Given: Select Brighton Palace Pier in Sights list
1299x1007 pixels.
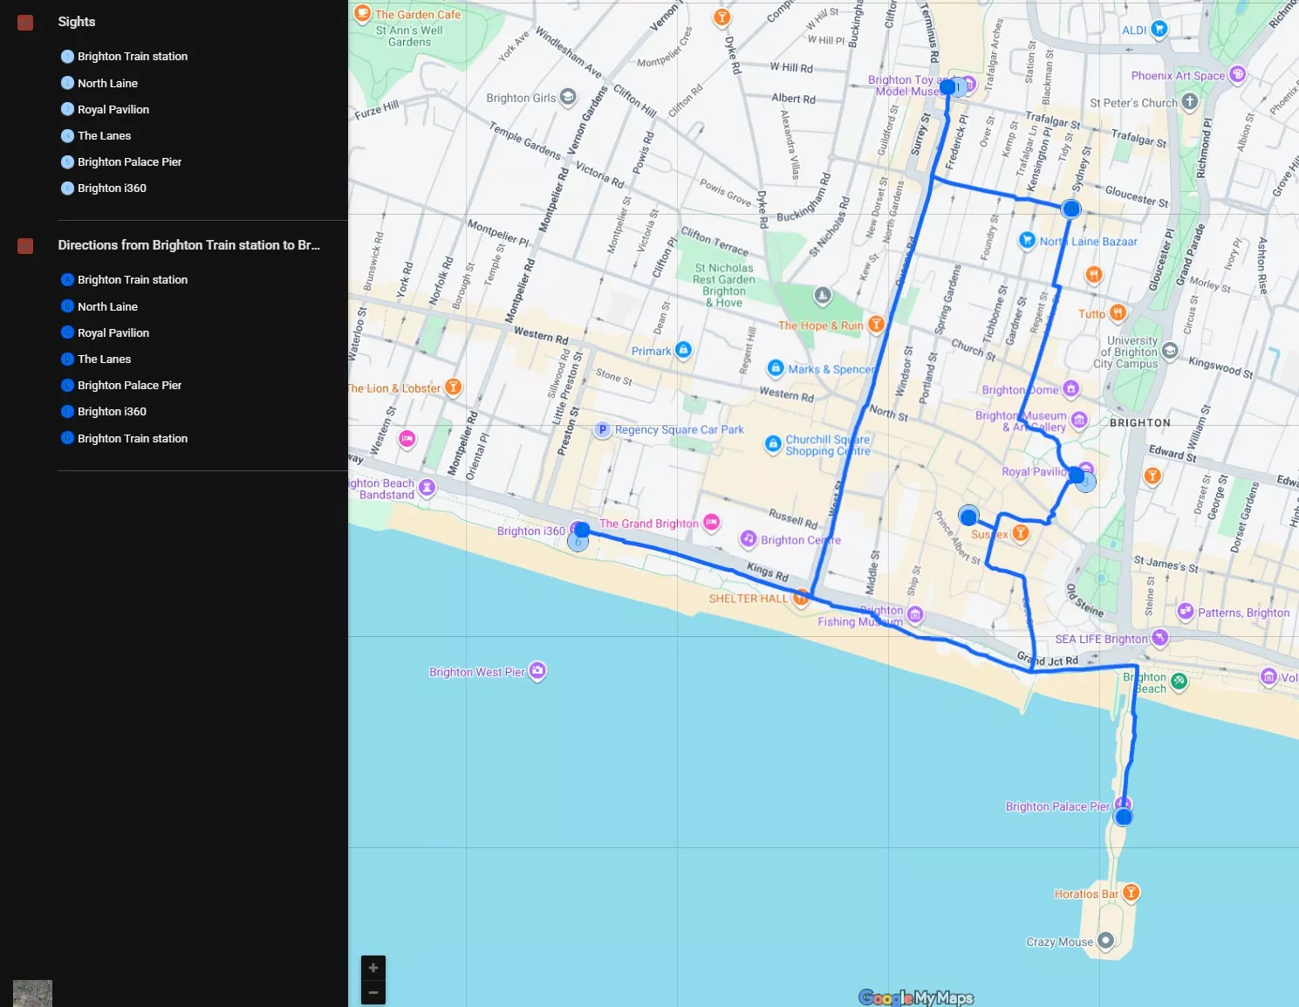Looking at the screenshot, I should (129, 161).
